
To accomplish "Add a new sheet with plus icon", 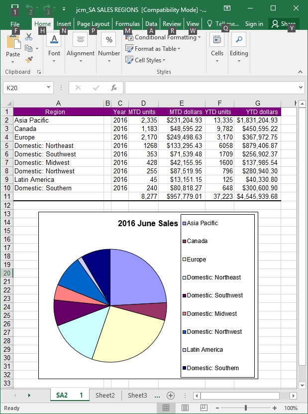I will (x=171, y=395).
